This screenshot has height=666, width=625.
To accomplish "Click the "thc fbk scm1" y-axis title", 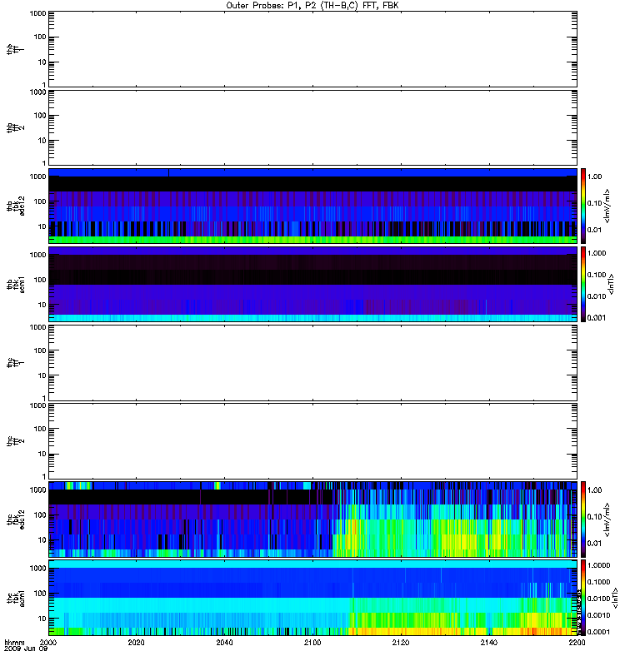I will point(16,598).
